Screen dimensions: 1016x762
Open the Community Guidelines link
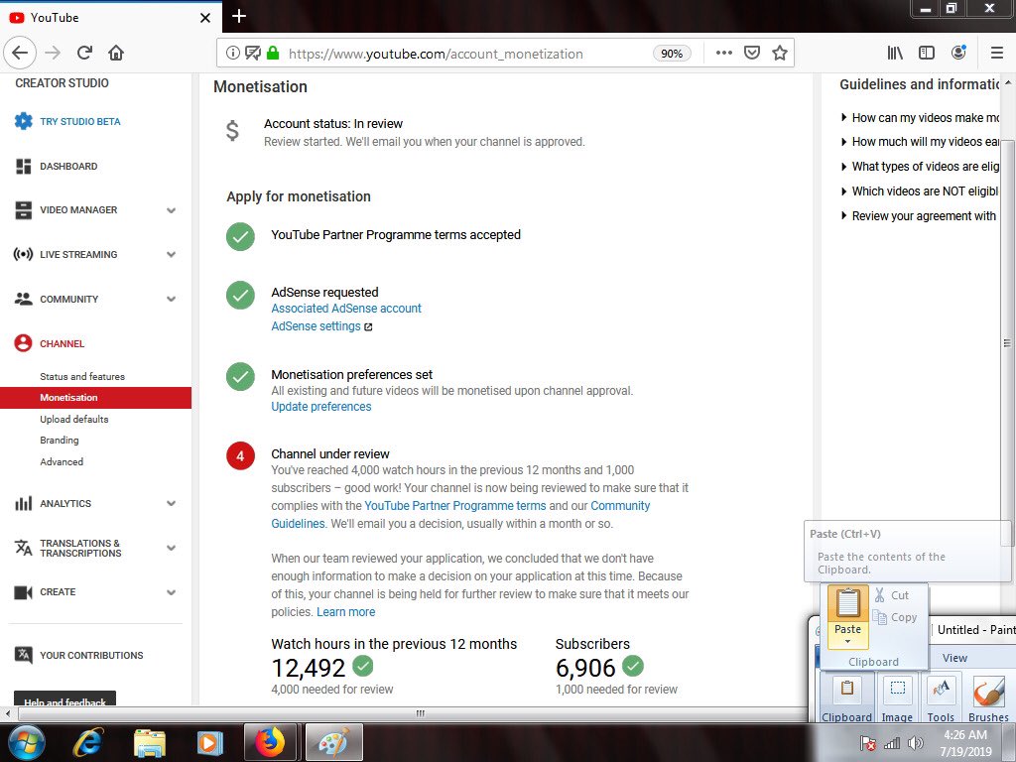pyautogui.click(x=460, y=515)
